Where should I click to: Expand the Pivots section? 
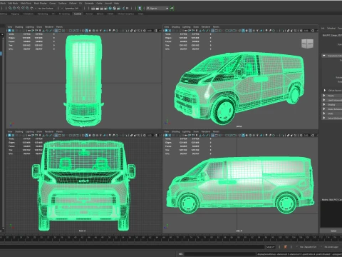tap(324, 96)
